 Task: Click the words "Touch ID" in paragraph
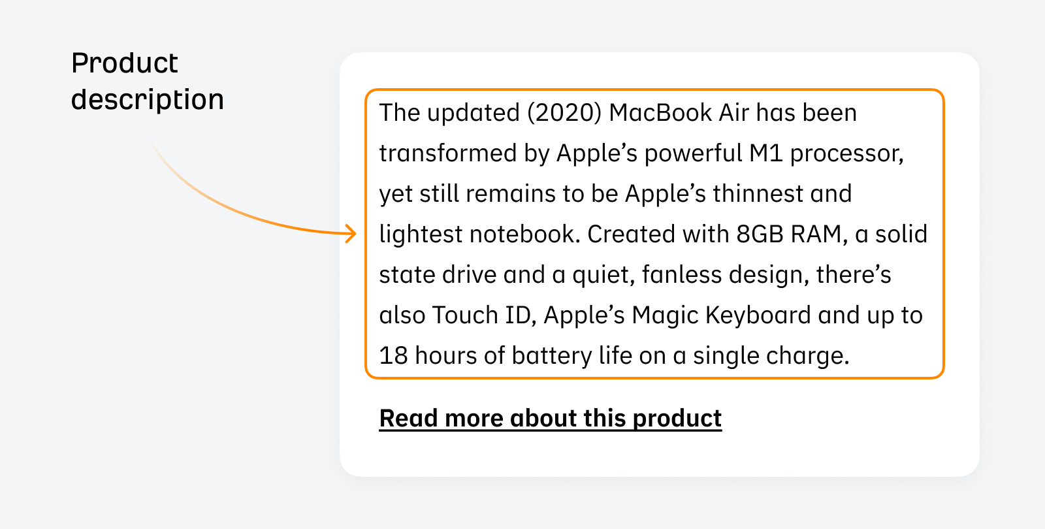[482, 315]
